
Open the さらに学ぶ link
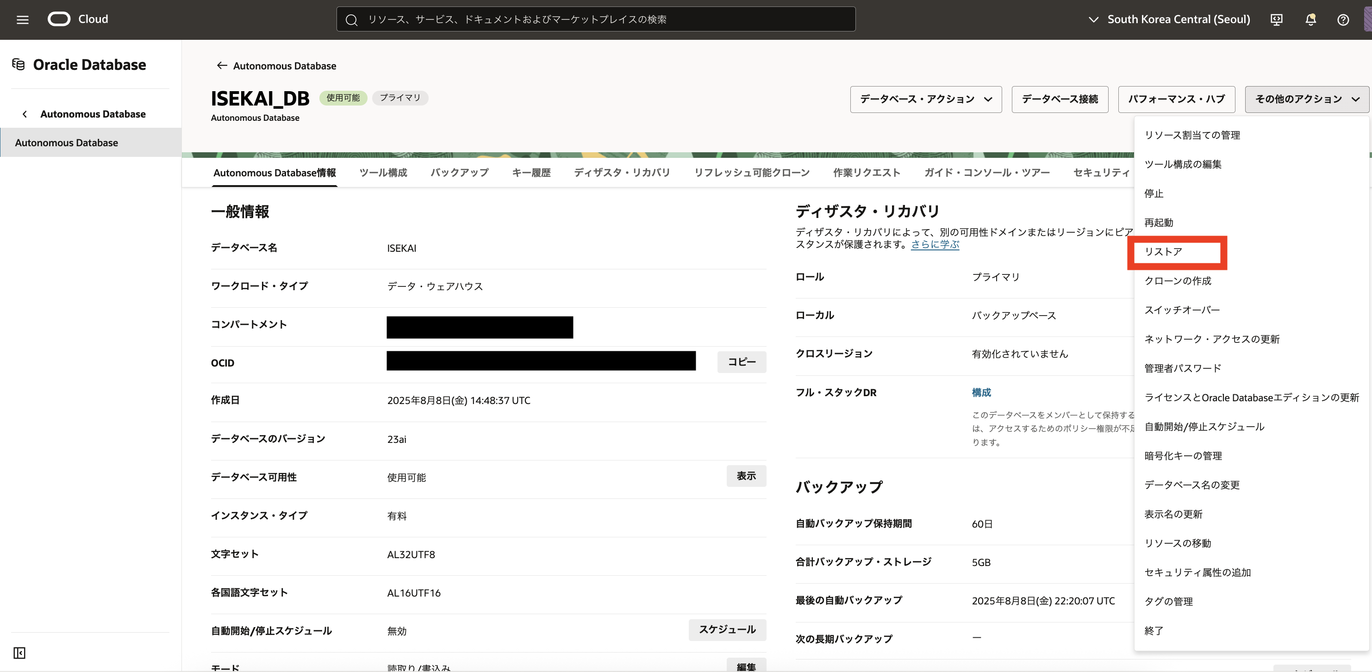coord(934,244)
